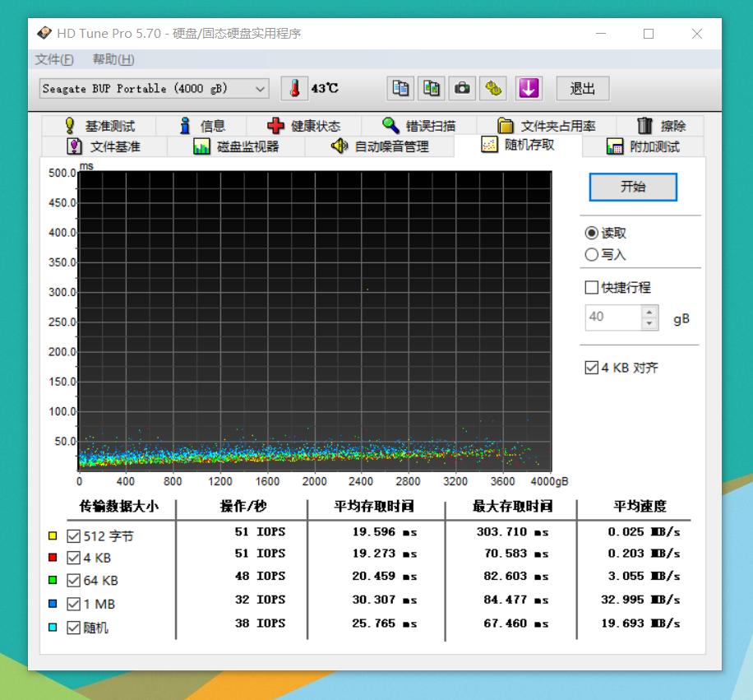Click the cyan 随机 color swatch
753x700 pixels.
(x=53, y=628)
